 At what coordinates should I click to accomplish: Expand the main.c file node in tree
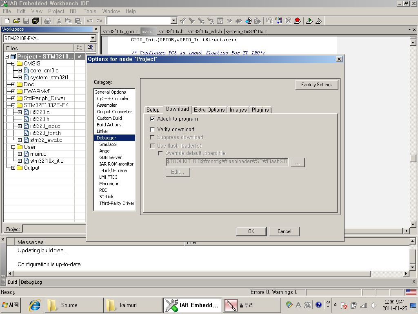20,154
